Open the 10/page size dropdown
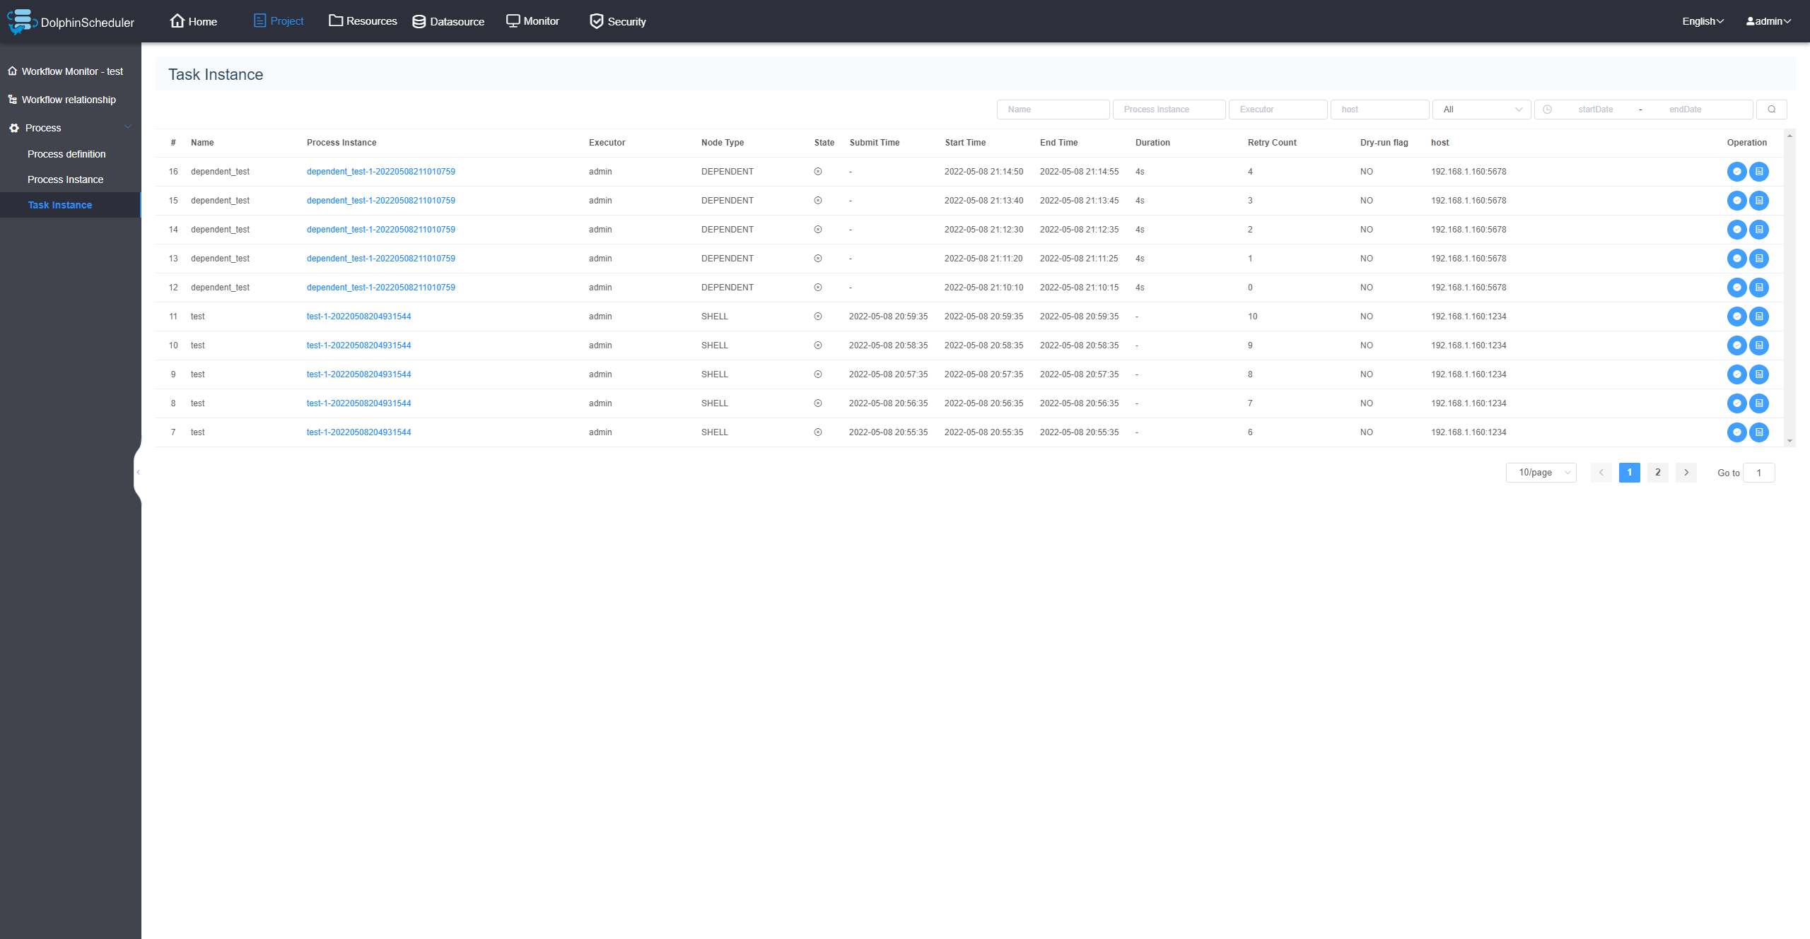 [x=1541, y=473]
